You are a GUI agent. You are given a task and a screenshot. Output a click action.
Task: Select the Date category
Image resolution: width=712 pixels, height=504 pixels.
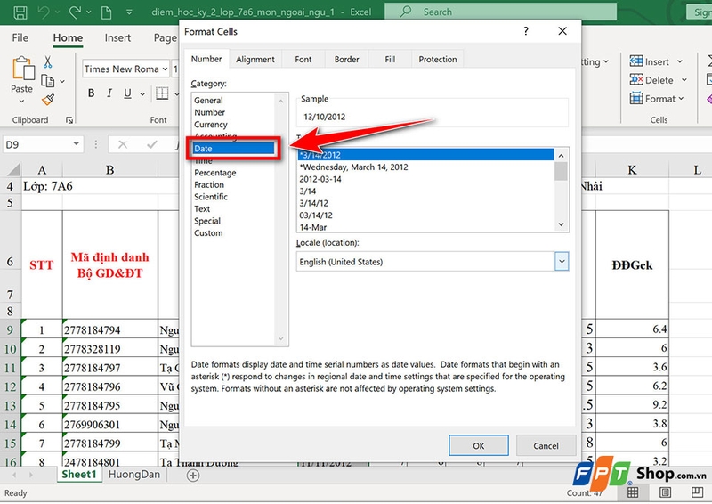pos(234,149)
